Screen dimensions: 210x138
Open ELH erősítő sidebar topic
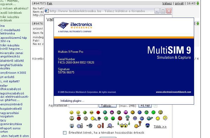coord(7,77)
